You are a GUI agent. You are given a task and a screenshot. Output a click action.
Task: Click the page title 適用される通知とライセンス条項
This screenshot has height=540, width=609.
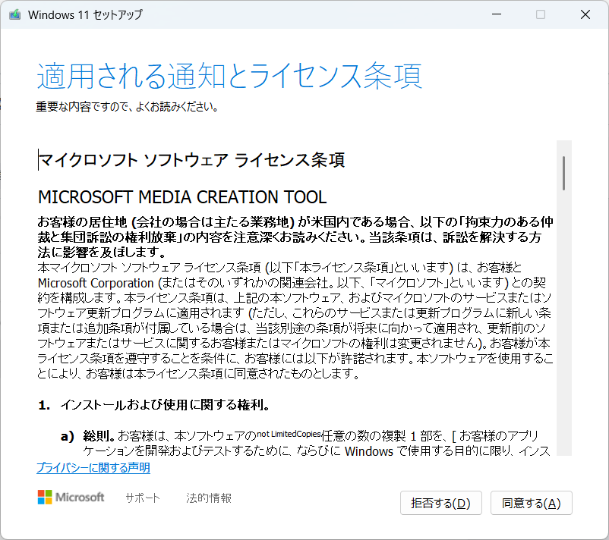(229, 76)
